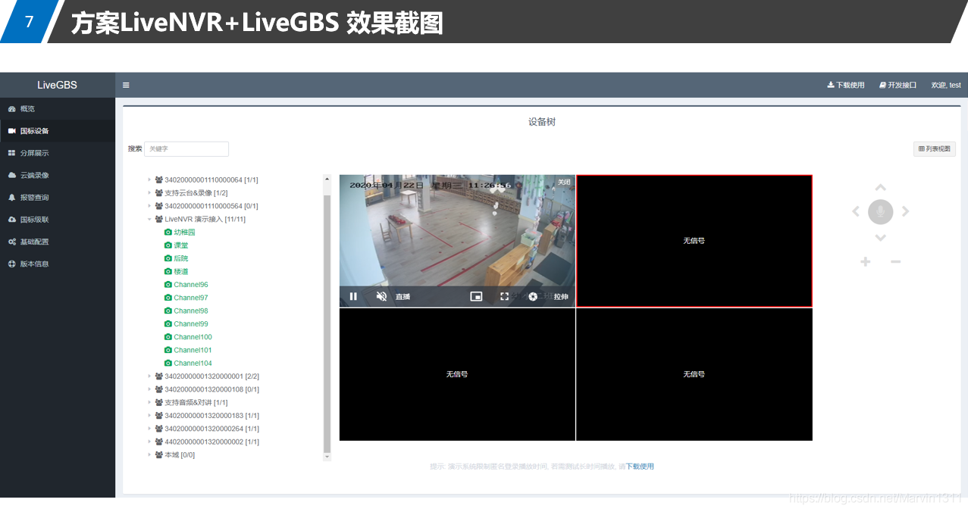968x512 pixels.
Task: Click device tree scrollbar up arrow
Action: (327, 180)
